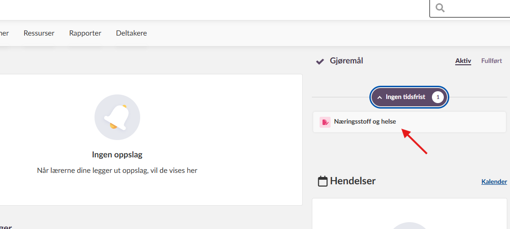Select the Gjøremål heading
This screenshot has width=510, height=229.
click(347, 61)
